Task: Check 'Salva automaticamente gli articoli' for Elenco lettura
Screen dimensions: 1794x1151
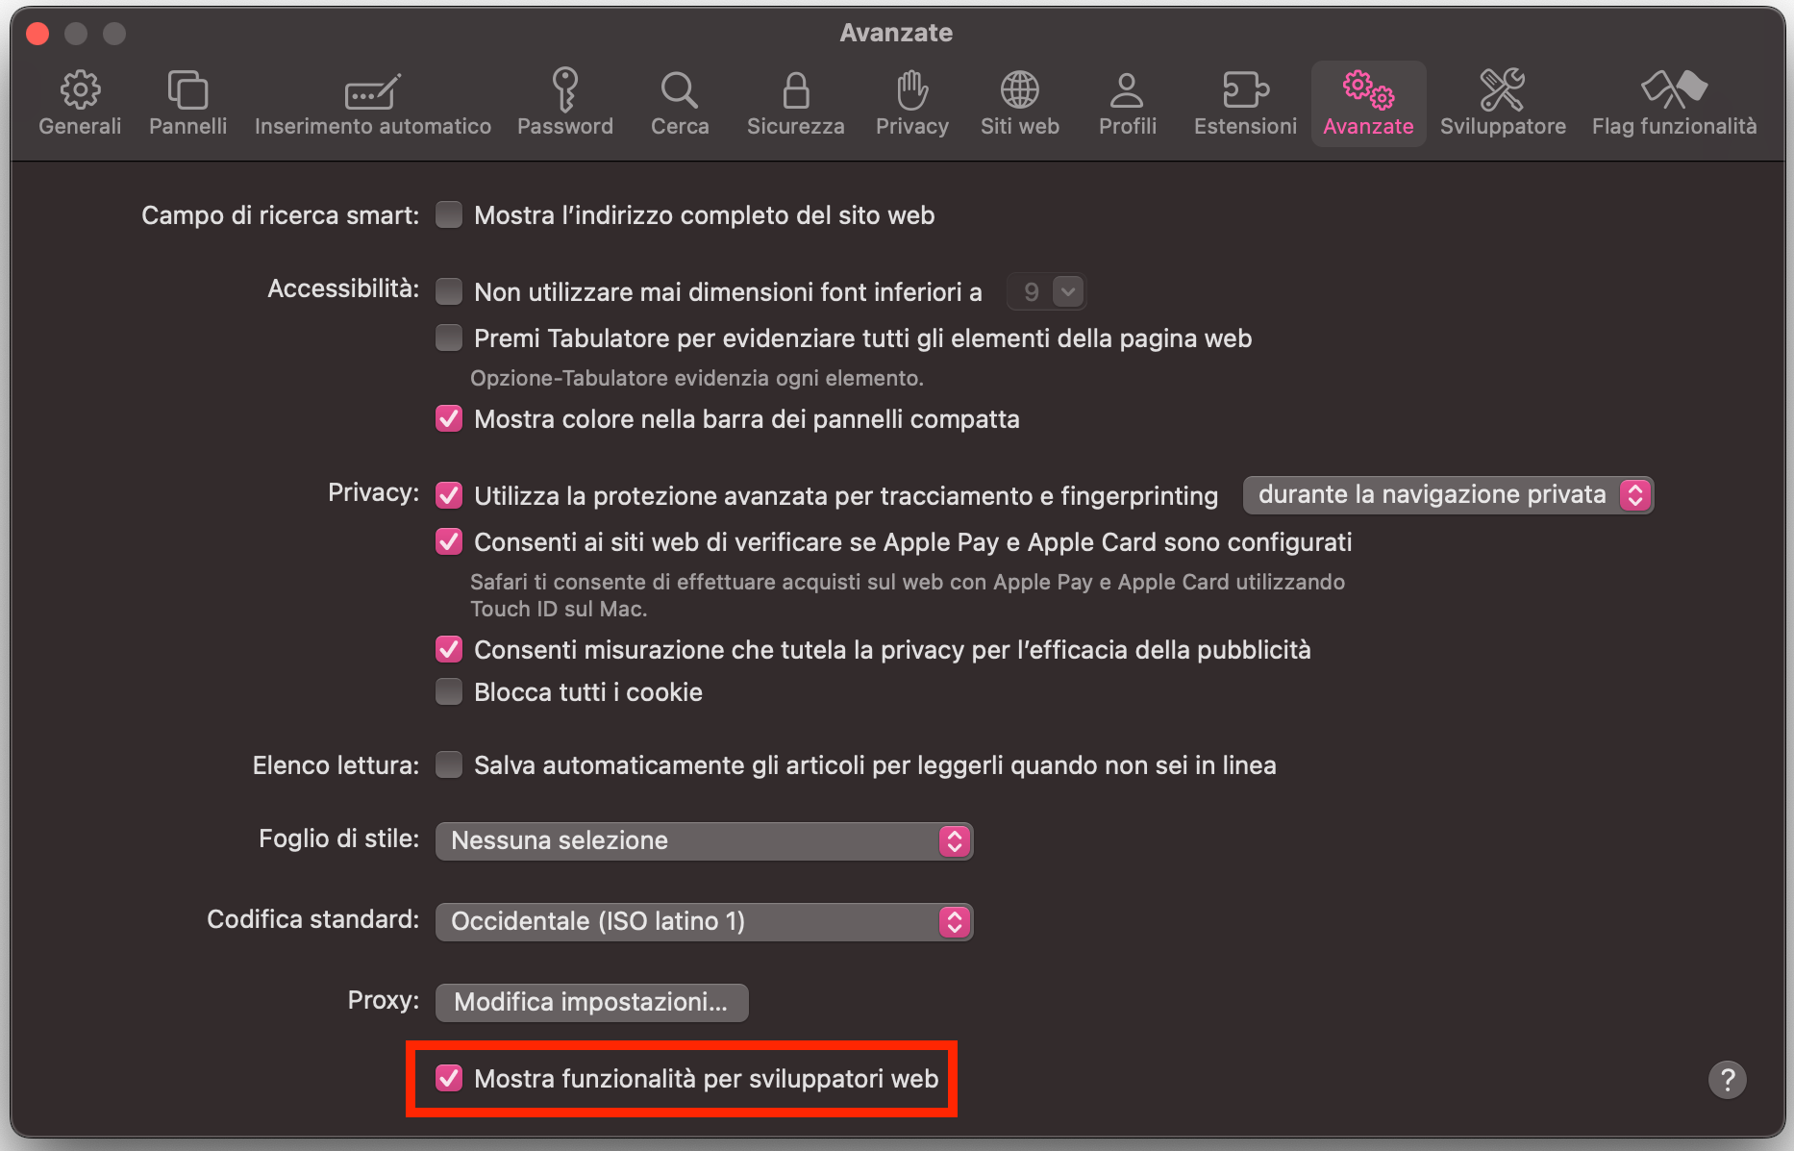Action: click(x=448, y=765)
